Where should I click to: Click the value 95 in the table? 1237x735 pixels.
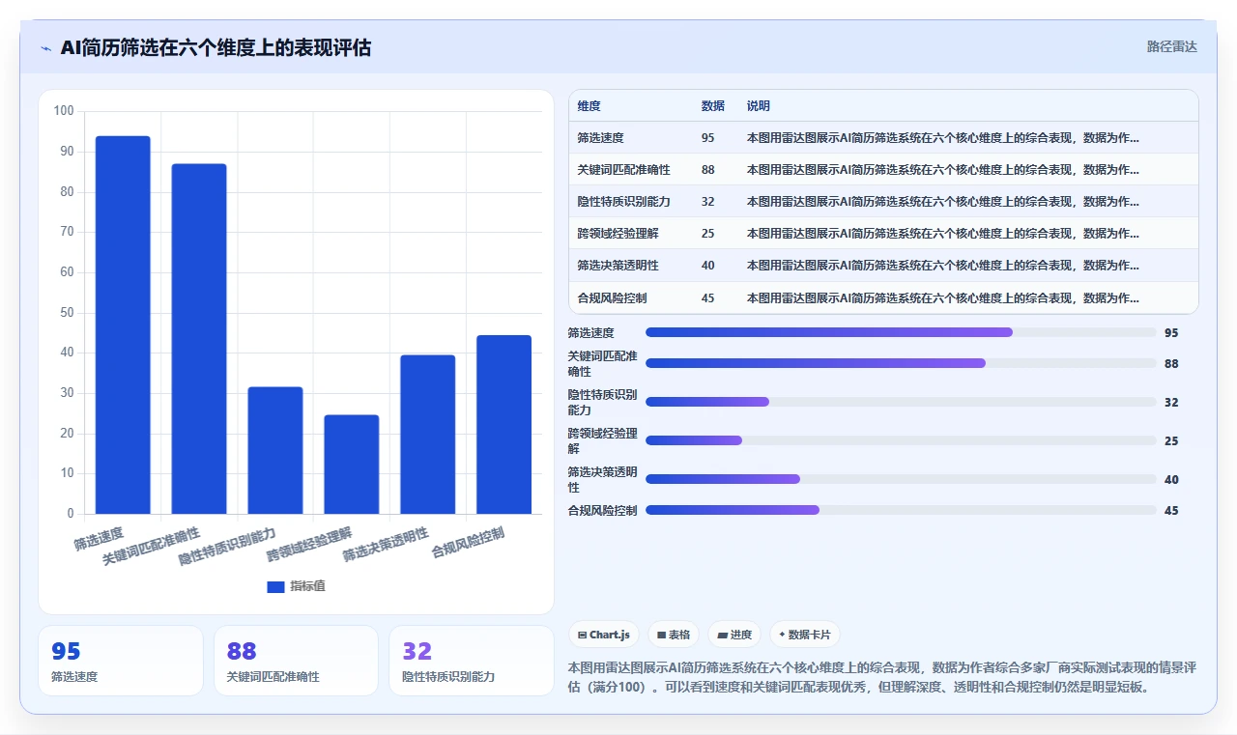tap(708, 138)
